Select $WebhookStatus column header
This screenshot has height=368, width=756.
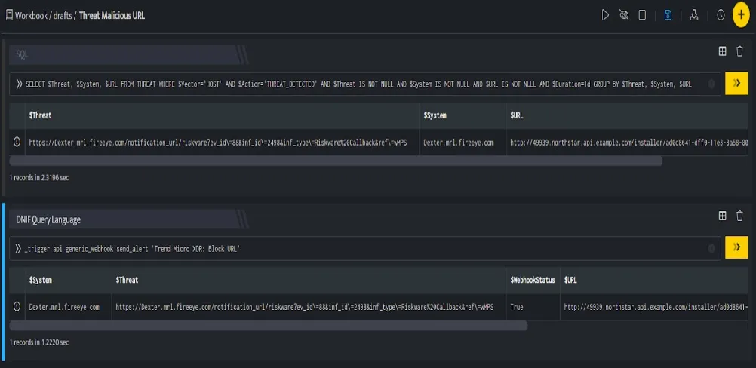click(x=533, y=280)
